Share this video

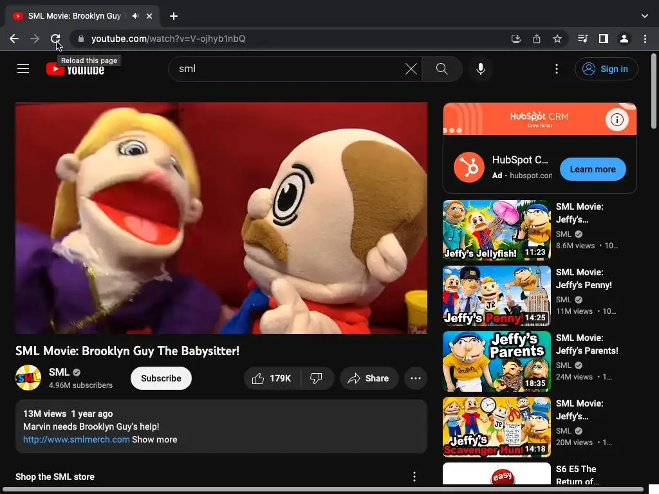[369, 378]
